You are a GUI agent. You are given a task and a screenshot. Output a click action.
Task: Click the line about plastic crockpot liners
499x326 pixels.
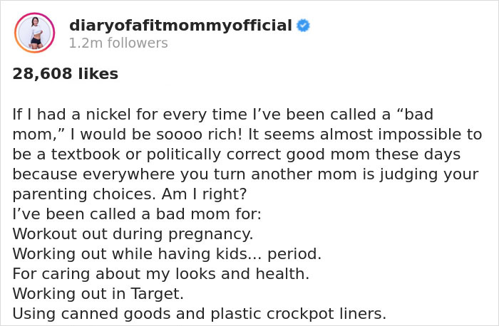199,314
